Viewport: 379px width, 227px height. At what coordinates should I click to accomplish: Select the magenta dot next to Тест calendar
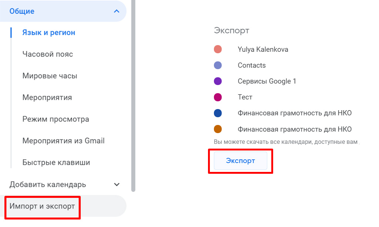click(x=218, y=97)
